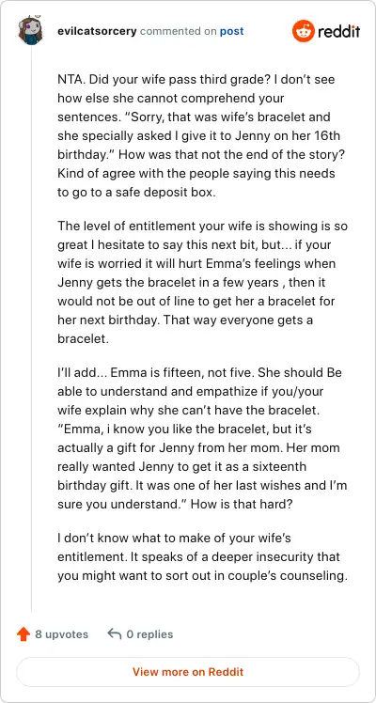
Task: Open the original post link
Action: pyautogui.click(x=231, y=31)
